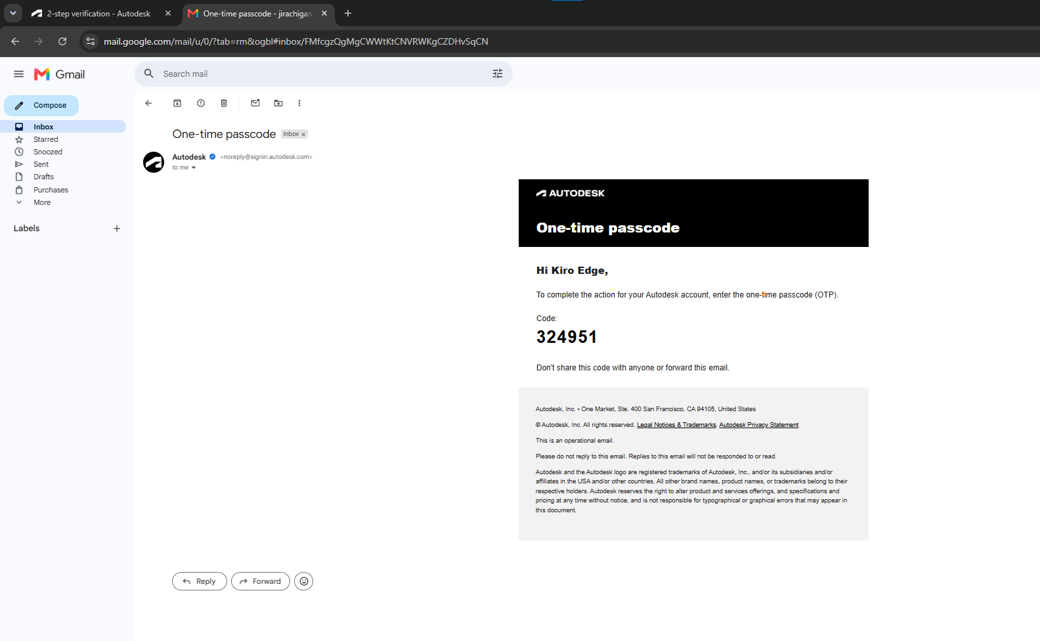Image resolution: width=1040 pixels, height=641 pixels.
Task: Create a new label plus icon
Action: click(117, 229)
